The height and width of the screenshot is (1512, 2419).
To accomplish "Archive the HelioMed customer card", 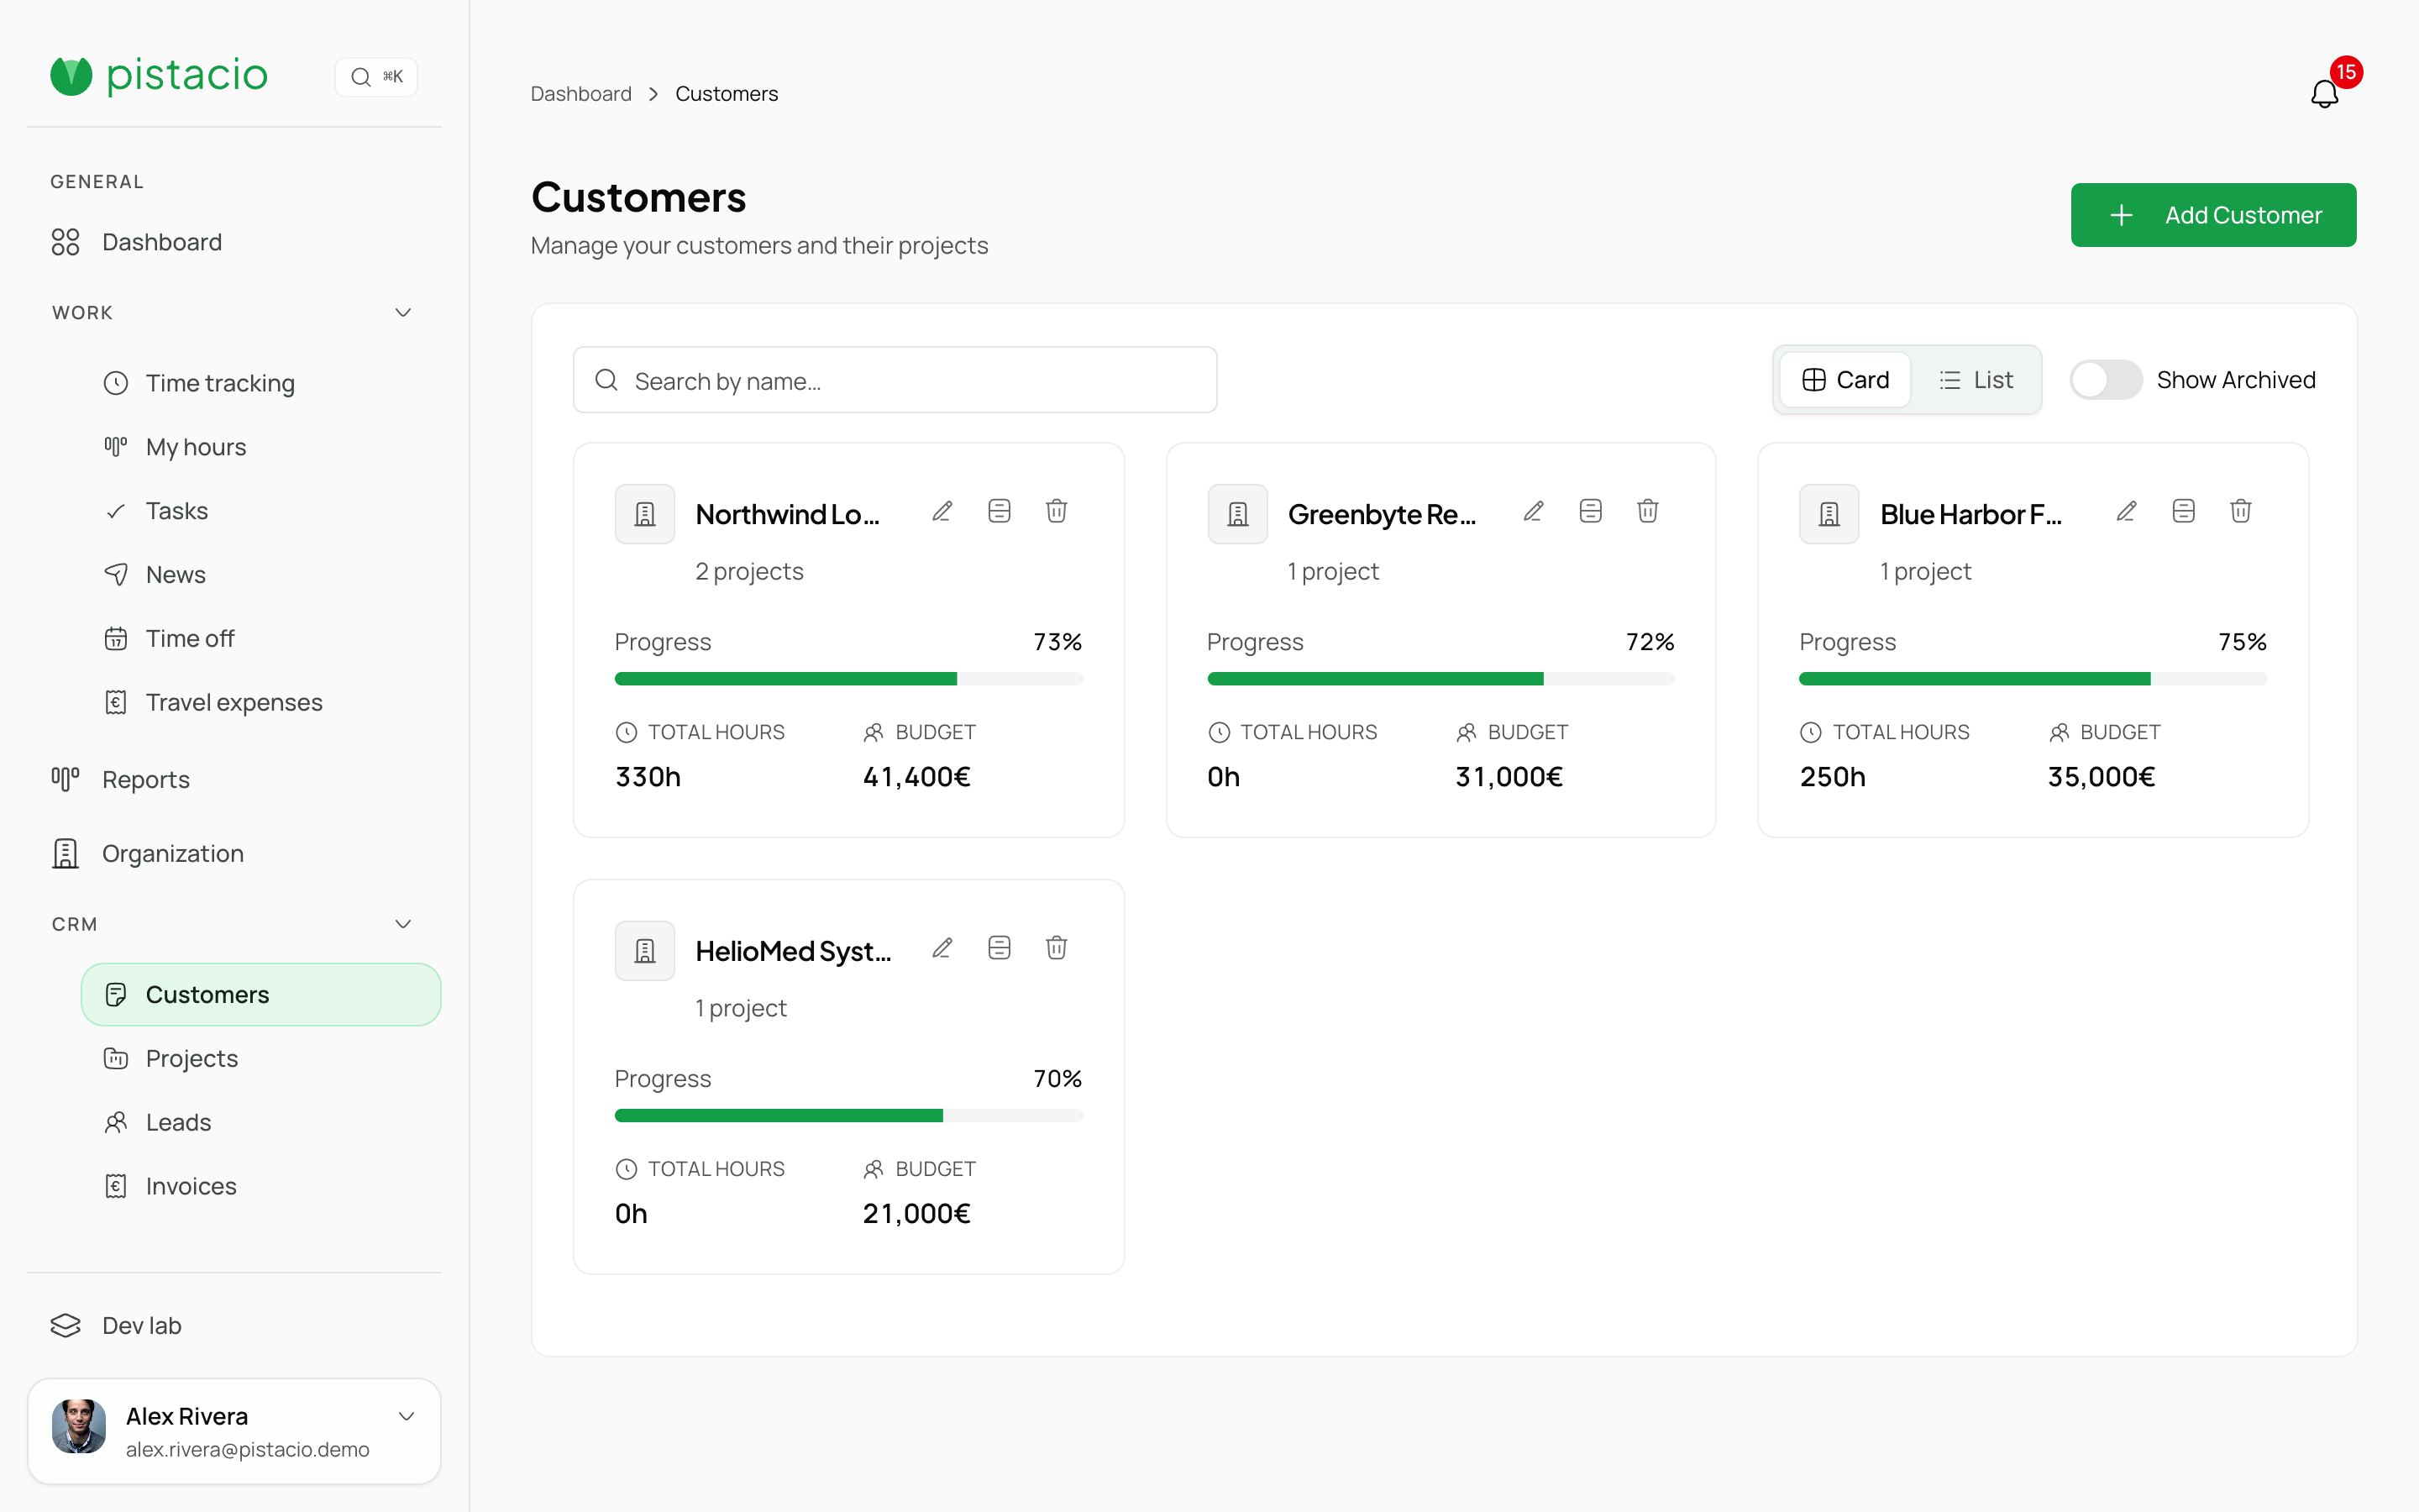I will click(x=999, y=948).
